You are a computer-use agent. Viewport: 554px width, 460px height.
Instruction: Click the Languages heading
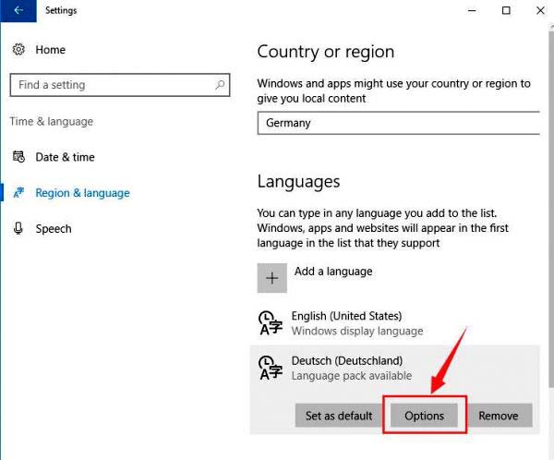tap(298, 182)
